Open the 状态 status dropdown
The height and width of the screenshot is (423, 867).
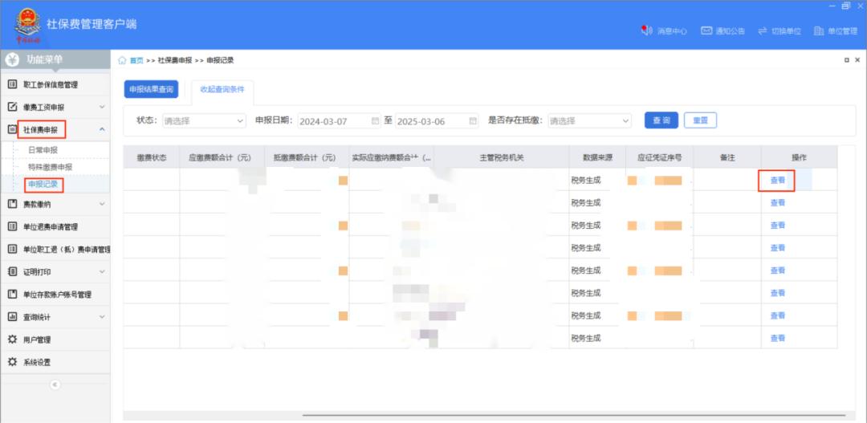coord(204,121)
